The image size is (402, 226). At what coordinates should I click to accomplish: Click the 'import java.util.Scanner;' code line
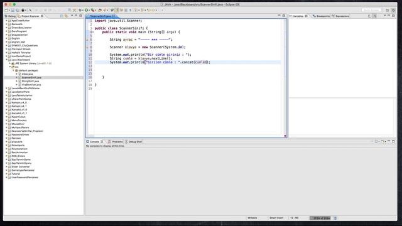118,21
